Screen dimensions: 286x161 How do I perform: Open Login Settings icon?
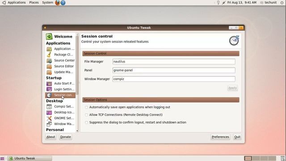(49, 89)
